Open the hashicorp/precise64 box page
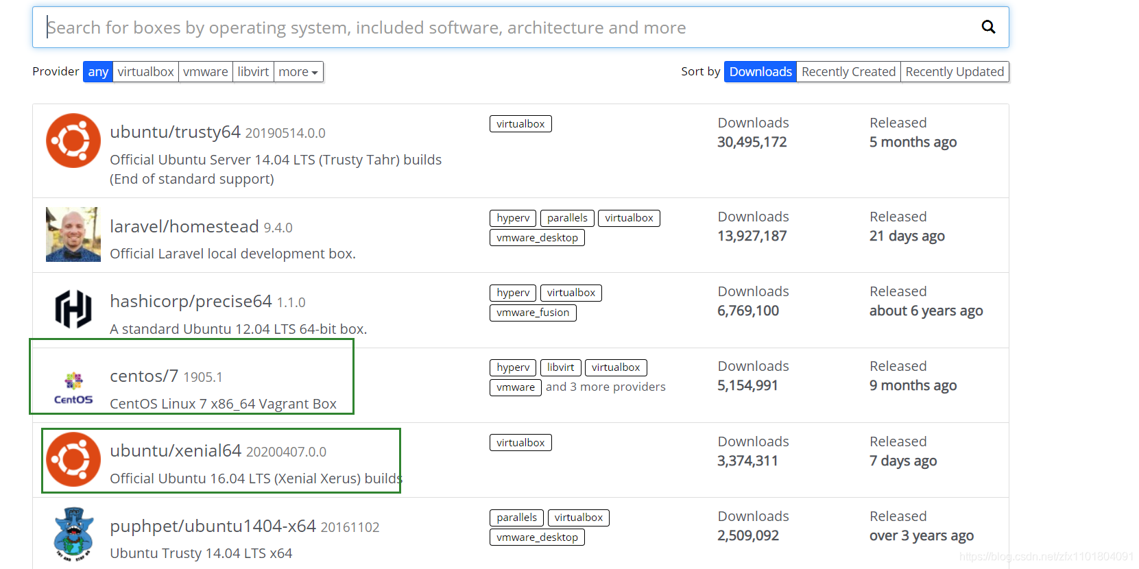 pyautogui.click(x=191, y=301)
